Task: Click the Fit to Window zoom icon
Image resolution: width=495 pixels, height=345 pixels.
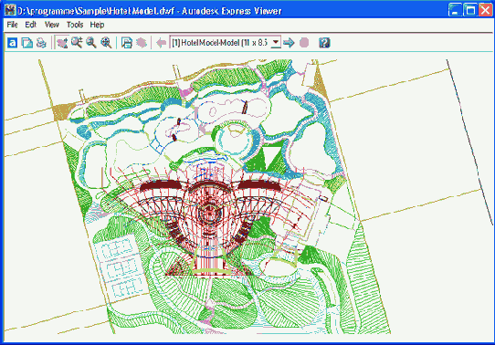Action: click(x=106, y=43)
